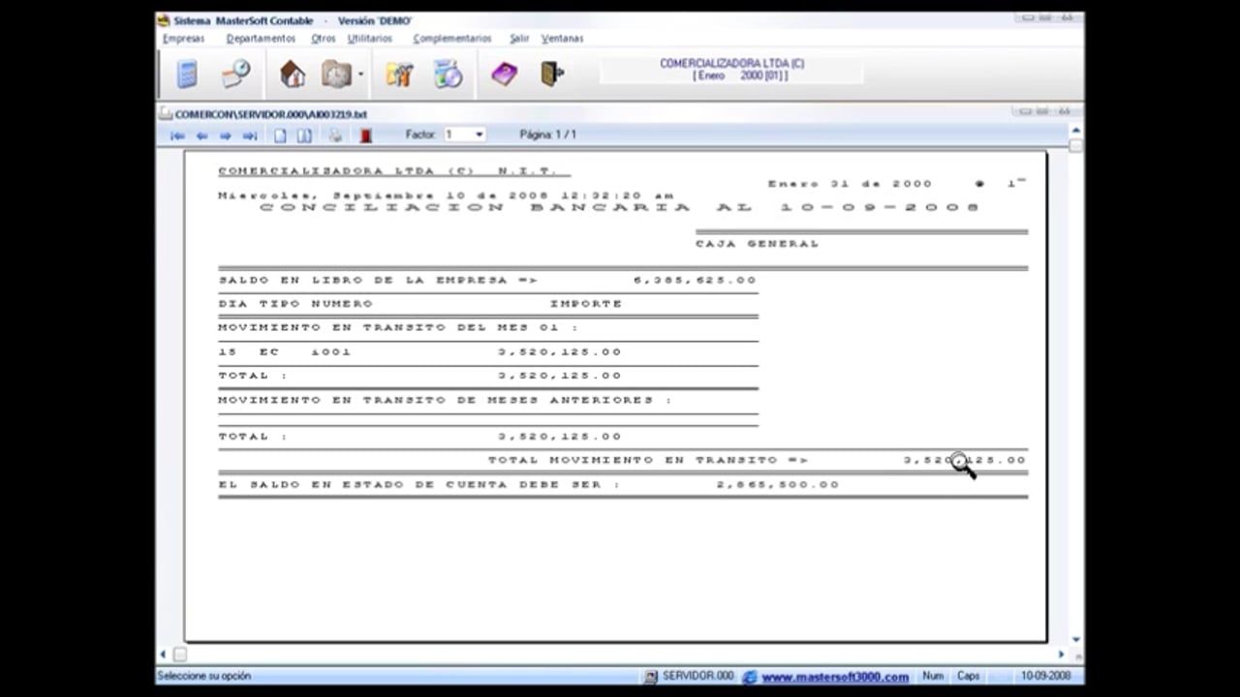The width and height of the screenshot is (1240, 697).
Task: Go to first page of report
Action: click(x=177, y=136)
